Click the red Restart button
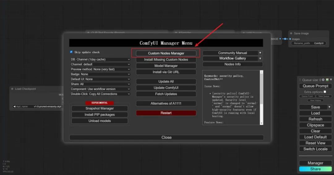The width and height of the screenshot is (334, 175). [166, 113]
